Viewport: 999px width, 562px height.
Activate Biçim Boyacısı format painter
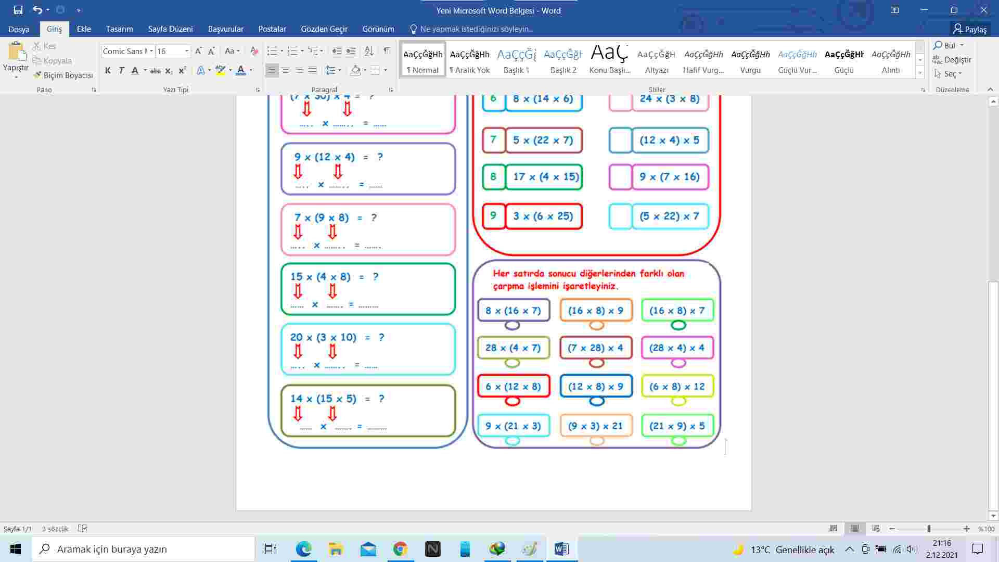coord(63,75)
